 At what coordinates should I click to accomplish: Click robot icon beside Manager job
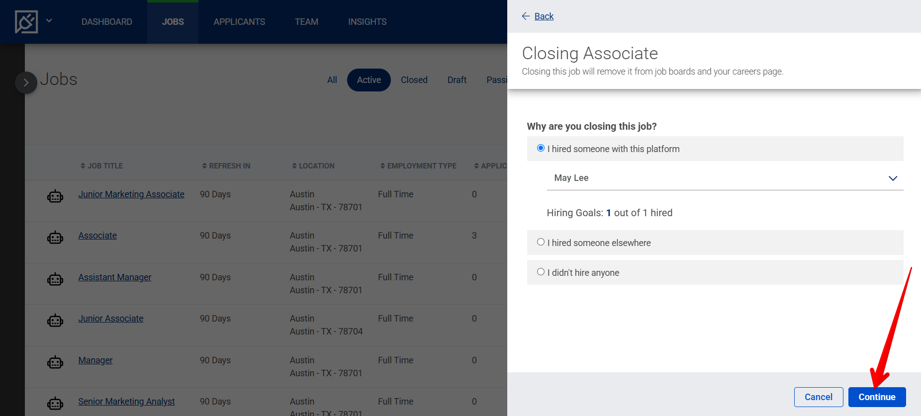click(x=55, y=362)
